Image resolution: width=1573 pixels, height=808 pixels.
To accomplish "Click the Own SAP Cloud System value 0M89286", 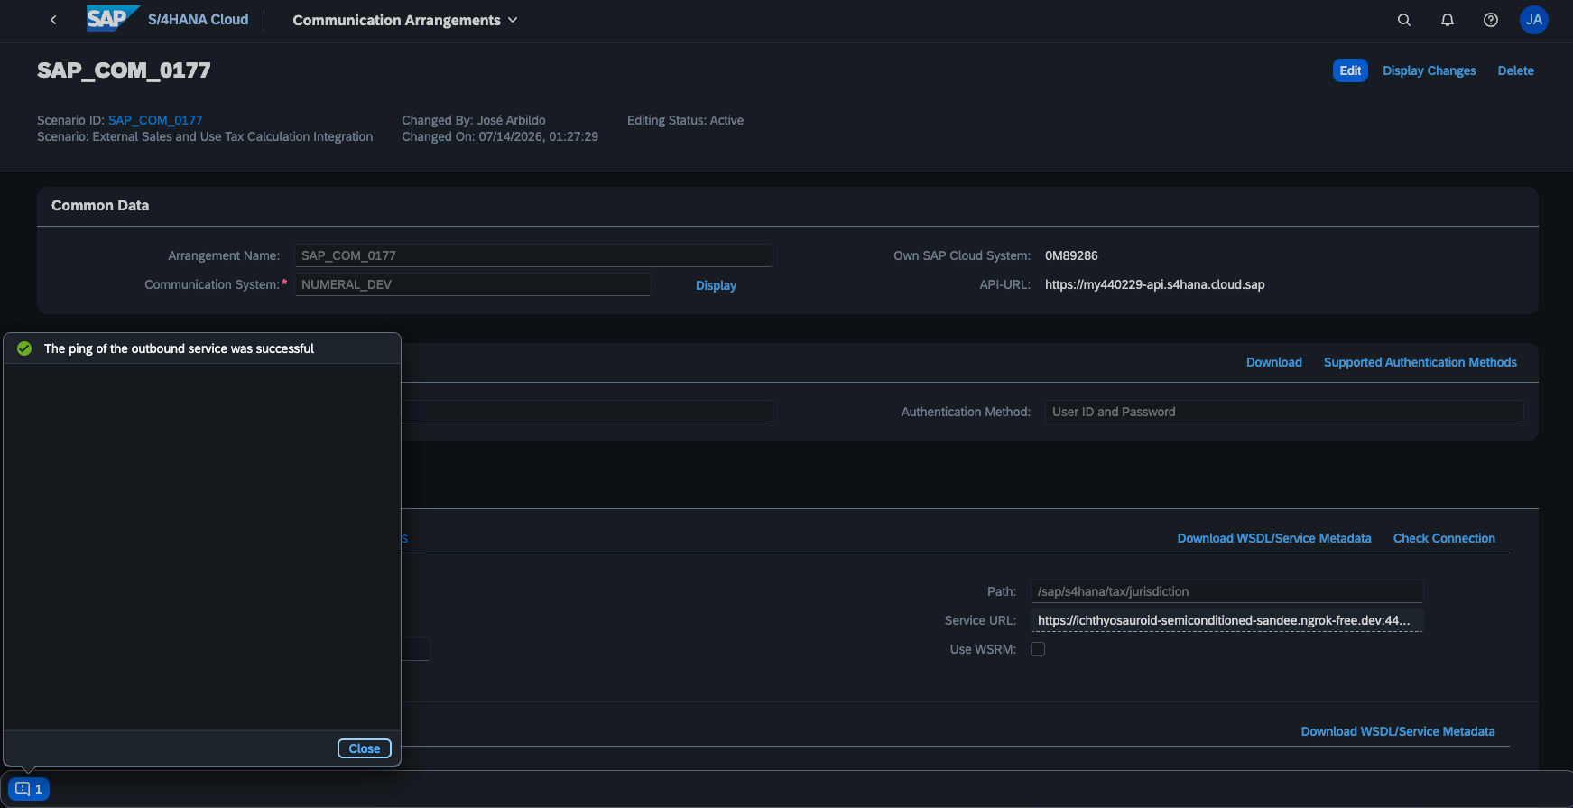I will [x=1071, y=255].
